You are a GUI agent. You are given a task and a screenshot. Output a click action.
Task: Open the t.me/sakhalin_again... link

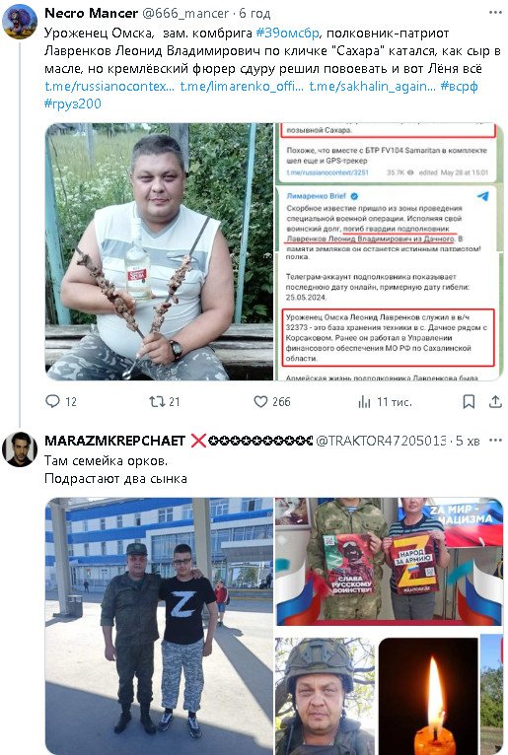point(372,86)
